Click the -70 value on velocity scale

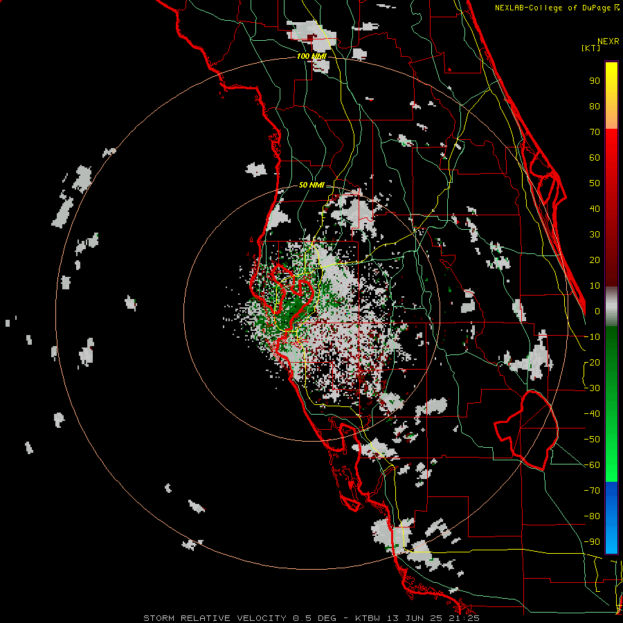coord(592,491)
